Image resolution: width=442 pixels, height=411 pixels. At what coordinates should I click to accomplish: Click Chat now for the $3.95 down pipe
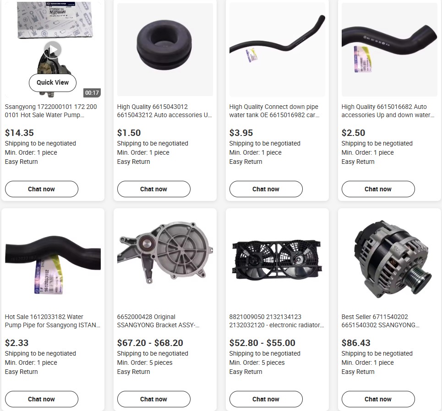point(266,189)
